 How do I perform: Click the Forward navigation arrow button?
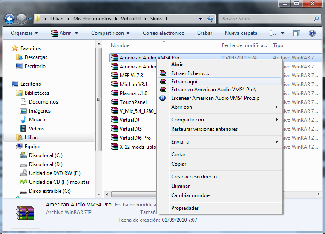(21, 19)
